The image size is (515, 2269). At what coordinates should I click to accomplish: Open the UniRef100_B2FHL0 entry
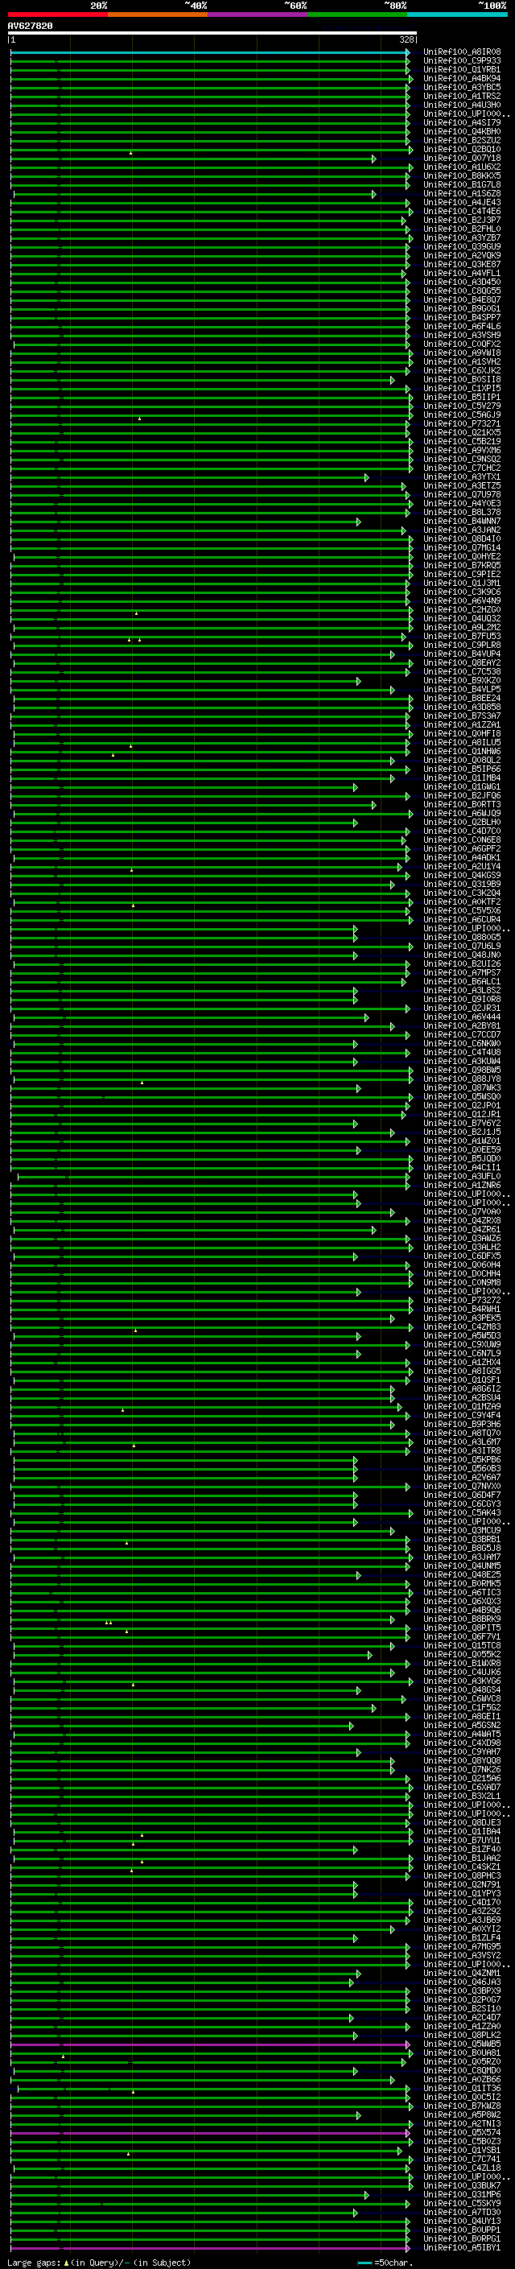coord(462,229)
